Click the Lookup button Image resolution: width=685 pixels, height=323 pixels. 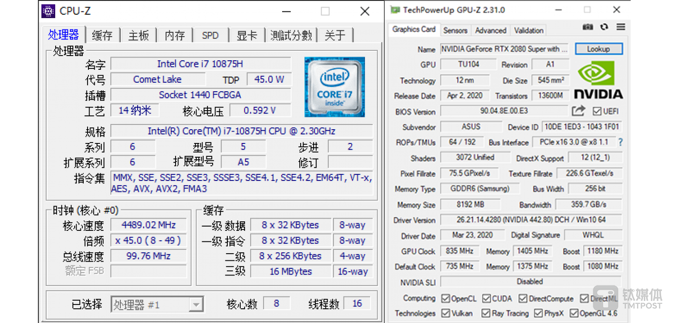598,49
